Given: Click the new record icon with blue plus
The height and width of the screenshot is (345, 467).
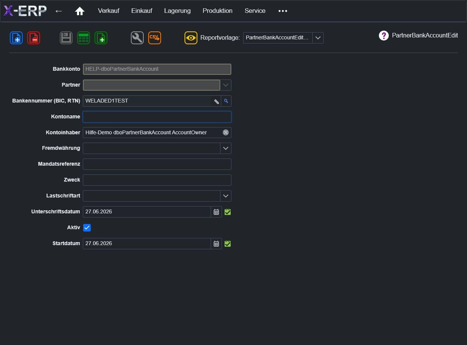Looking at the screenshot, I should (x=16, y=38).
